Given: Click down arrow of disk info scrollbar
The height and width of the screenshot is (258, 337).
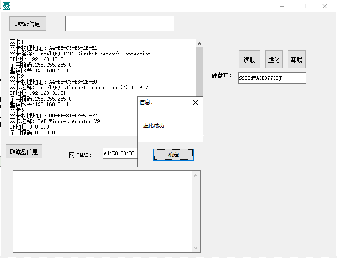Looking at the screenshot, I should 196,248.
